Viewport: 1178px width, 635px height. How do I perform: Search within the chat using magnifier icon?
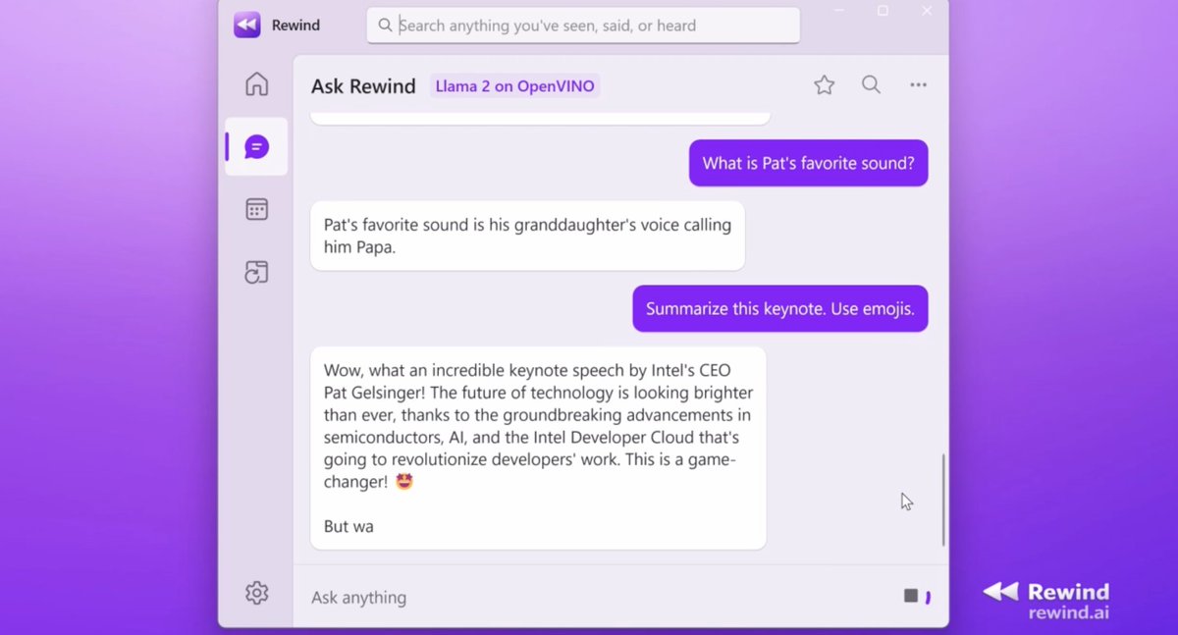coord(871,85)
